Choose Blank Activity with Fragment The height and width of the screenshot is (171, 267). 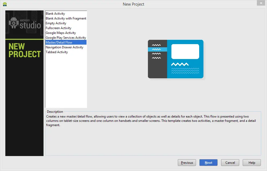coord(66,18)
